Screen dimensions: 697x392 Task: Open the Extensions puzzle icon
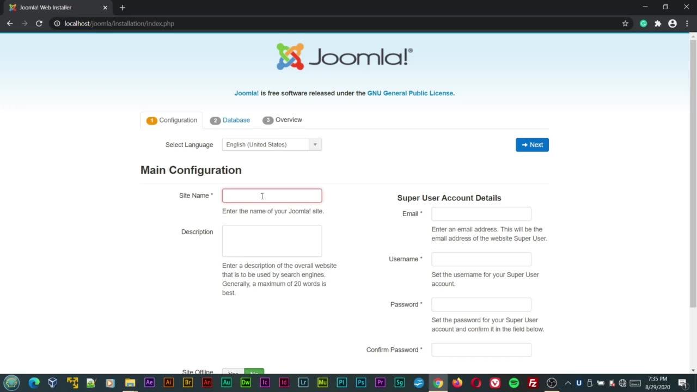(x=658, y=23)
